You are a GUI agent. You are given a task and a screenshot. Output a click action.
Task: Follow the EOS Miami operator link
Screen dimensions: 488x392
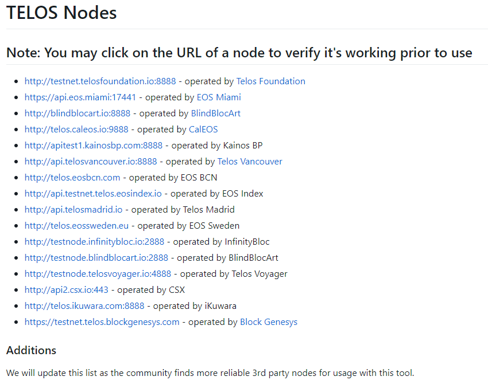[x=219, y=97]
